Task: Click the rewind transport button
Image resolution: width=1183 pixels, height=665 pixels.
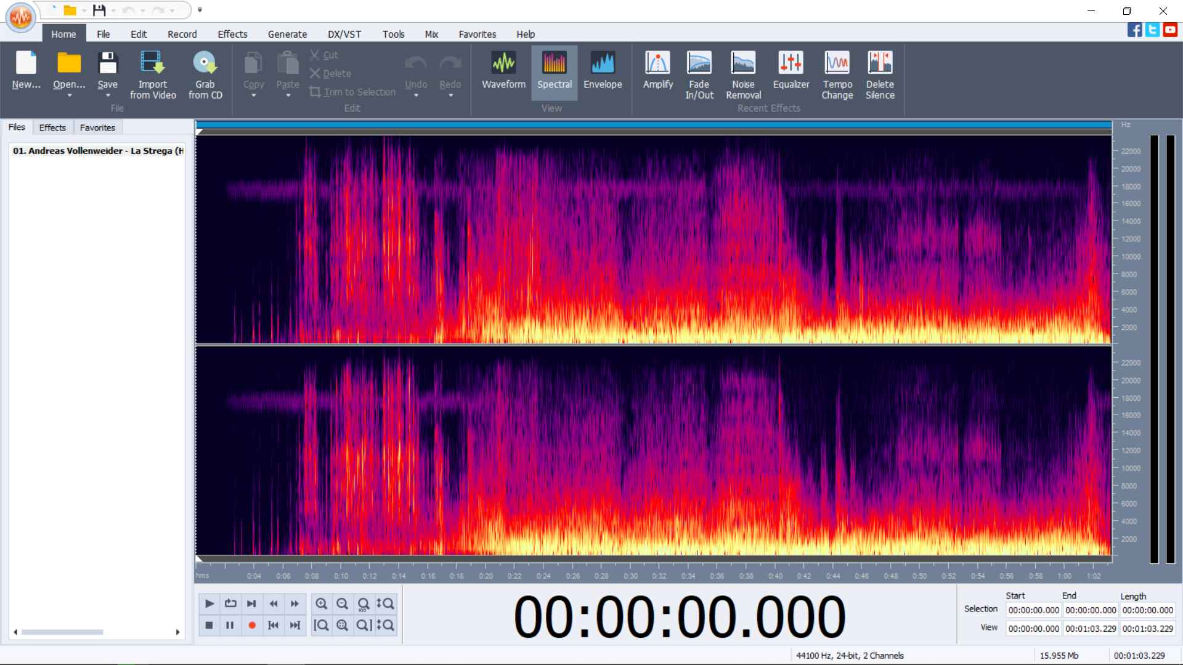Action: (274, 603)
